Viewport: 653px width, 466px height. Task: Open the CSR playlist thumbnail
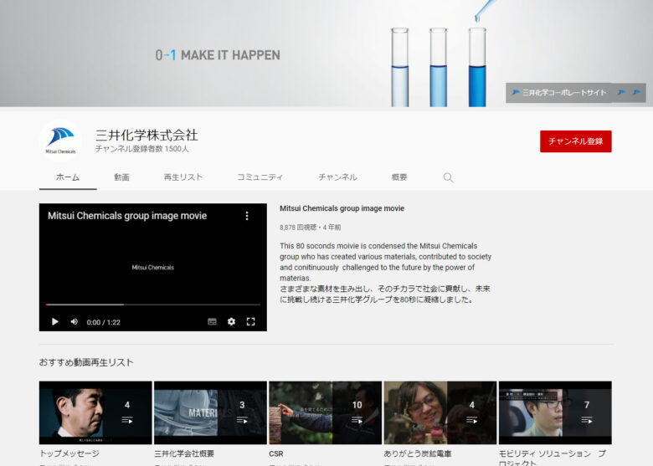point(326,412)
